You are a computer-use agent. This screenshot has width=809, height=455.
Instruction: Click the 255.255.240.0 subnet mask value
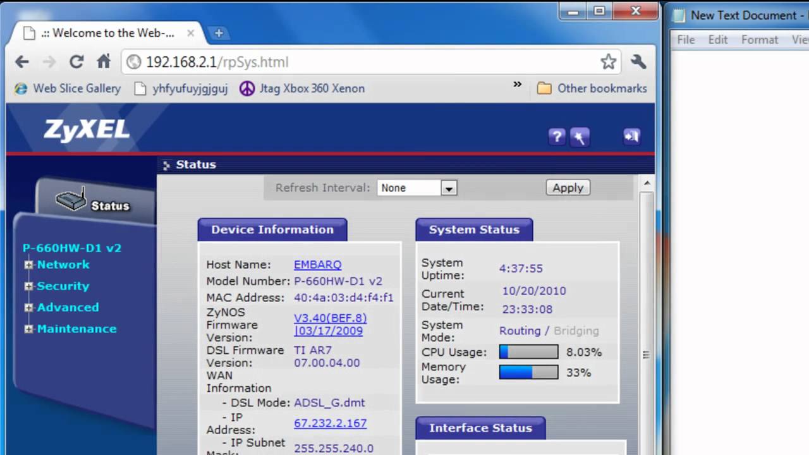pos(334,449)
